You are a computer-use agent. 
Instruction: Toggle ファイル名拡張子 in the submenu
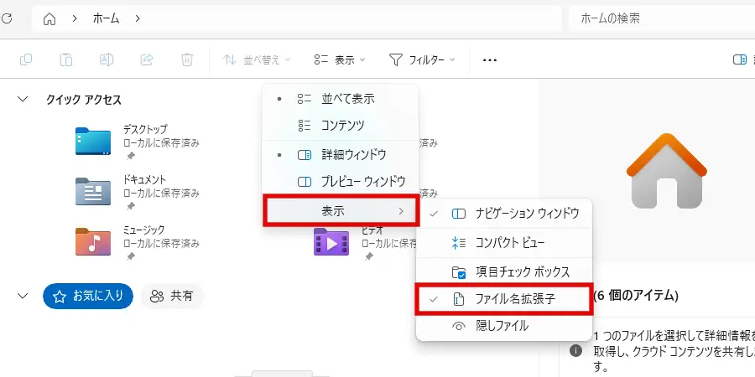(503, 299)
